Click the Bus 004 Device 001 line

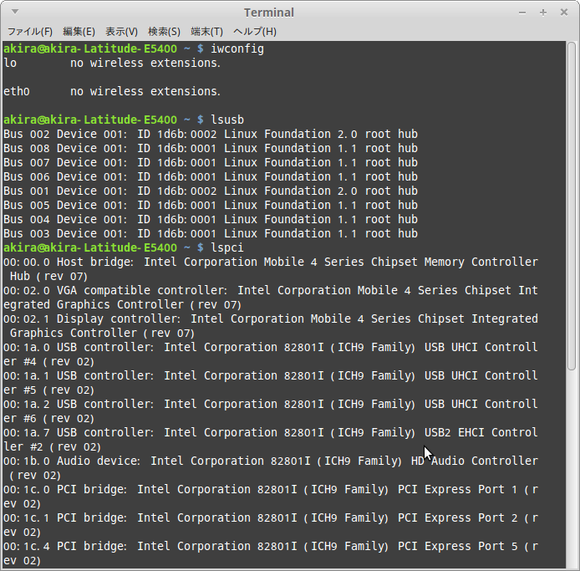coord(211,219)
